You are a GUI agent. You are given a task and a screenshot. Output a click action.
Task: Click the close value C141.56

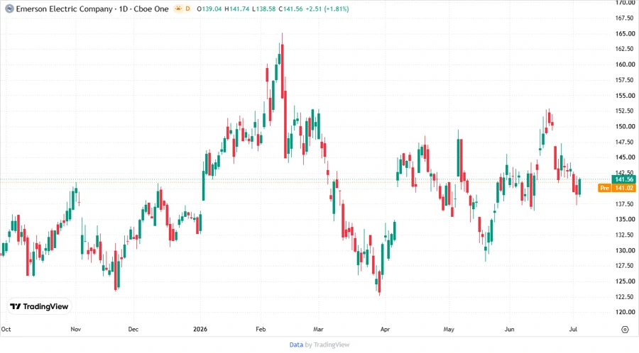[290, 9]
